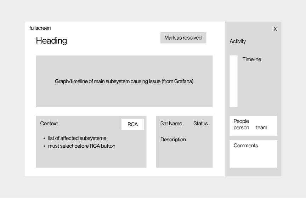Image resolution: width=306 pixels, height=198 pixels.
Task: Open the Grafana graph/timeline placeholder
Action: (x=124, y=81)
